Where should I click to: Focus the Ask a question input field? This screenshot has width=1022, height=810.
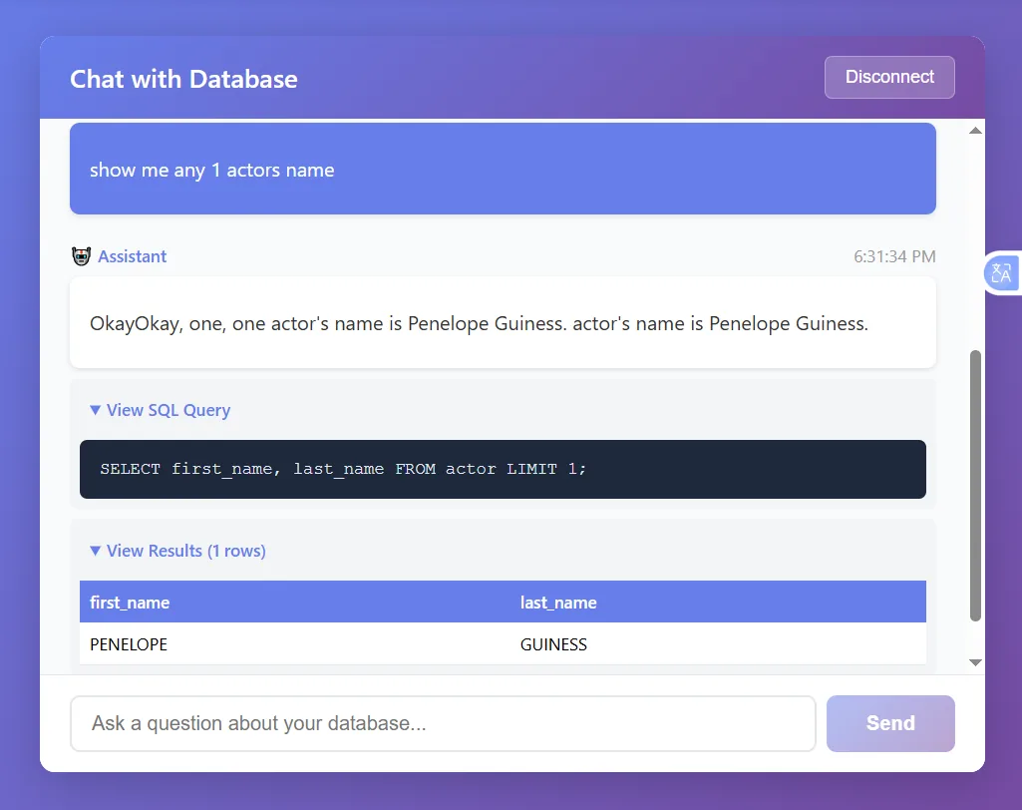pos(443,723)
